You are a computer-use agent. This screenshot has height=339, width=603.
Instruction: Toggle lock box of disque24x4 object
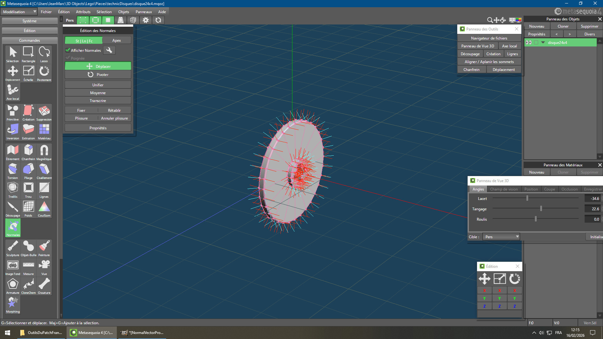[536, 42]
